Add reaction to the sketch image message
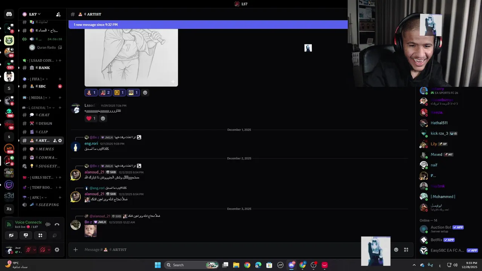Screen dimensions: 482x271 click(145, 93)
